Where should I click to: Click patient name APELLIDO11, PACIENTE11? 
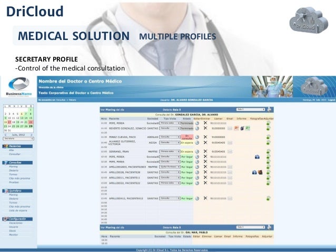coord(124,178)
